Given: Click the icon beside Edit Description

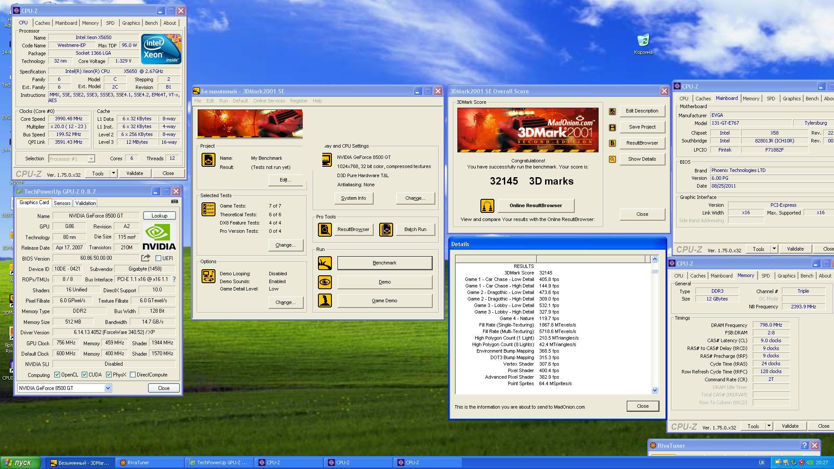Looking at the screenshot, I should pyautogui.click(x=612, y=111).
